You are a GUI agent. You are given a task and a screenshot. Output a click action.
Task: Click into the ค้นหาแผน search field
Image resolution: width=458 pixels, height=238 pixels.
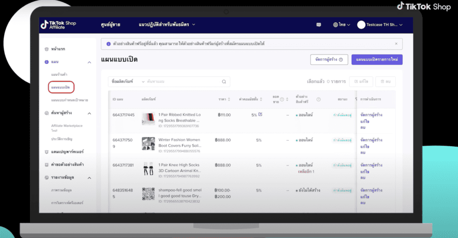(x=183, y=82)
